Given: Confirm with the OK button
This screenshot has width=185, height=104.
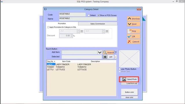Looking at the screenshot, I should coord(134,36).
